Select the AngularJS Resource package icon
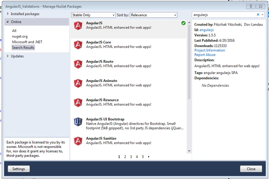This screenshot has width=269, height=179. pos(78,103)
